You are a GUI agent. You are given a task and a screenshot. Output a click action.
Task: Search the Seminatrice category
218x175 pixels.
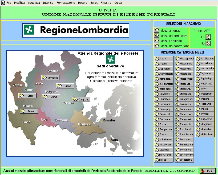[x=184, y=145]
